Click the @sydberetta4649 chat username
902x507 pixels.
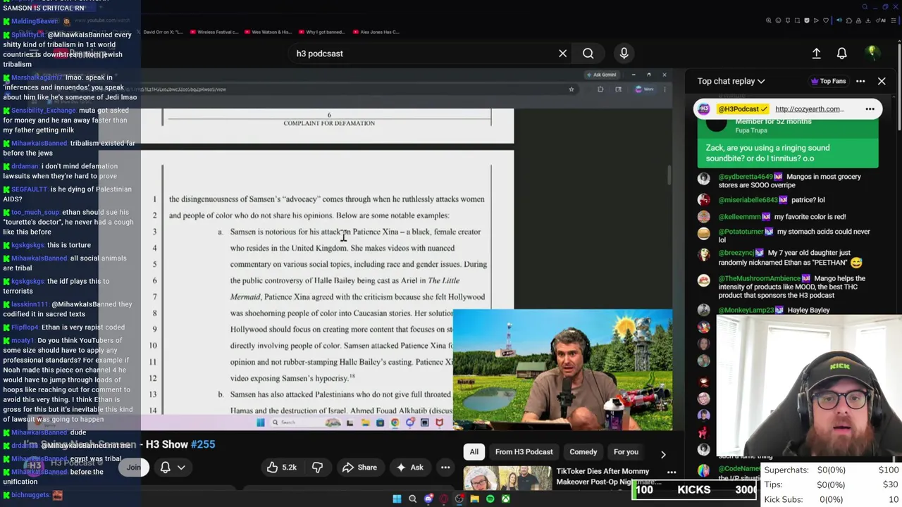(x=746, y=177)
